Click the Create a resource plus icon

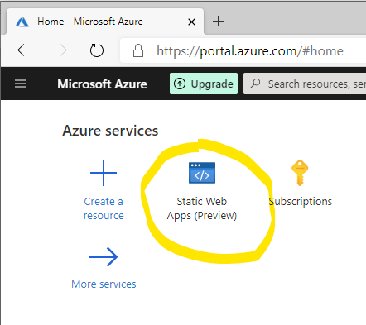point(104,173)
